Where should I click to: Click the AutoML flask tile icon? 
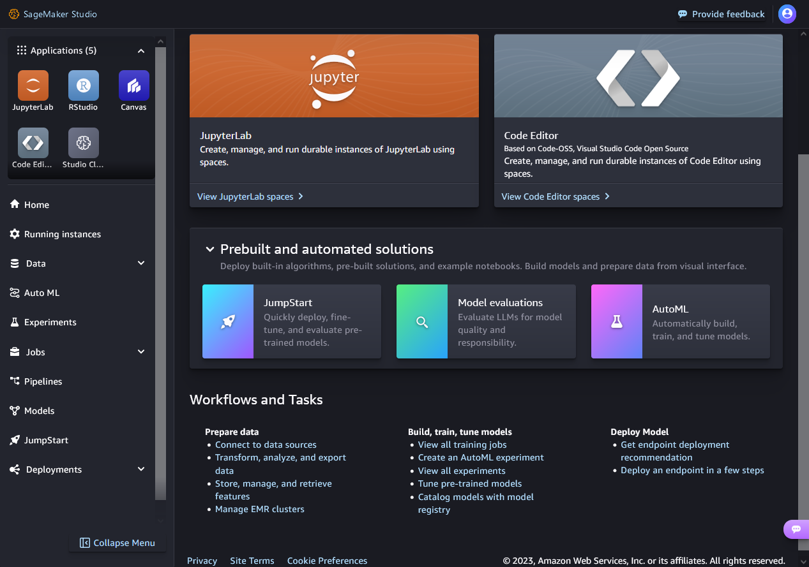point(616,321)
